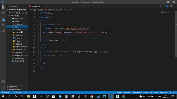Expand the Structure outline section
177x99 pixels.
click(17, 87)
